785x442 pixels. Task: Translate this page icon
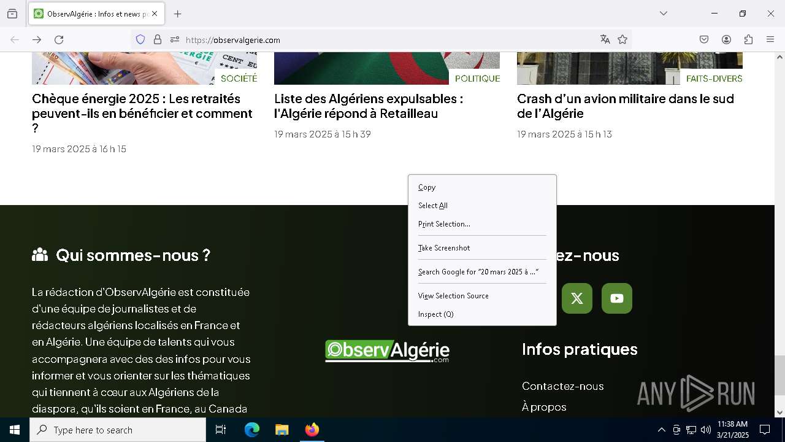pos(605,39)
